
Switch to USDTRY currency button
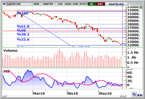(x=48, y=4)
